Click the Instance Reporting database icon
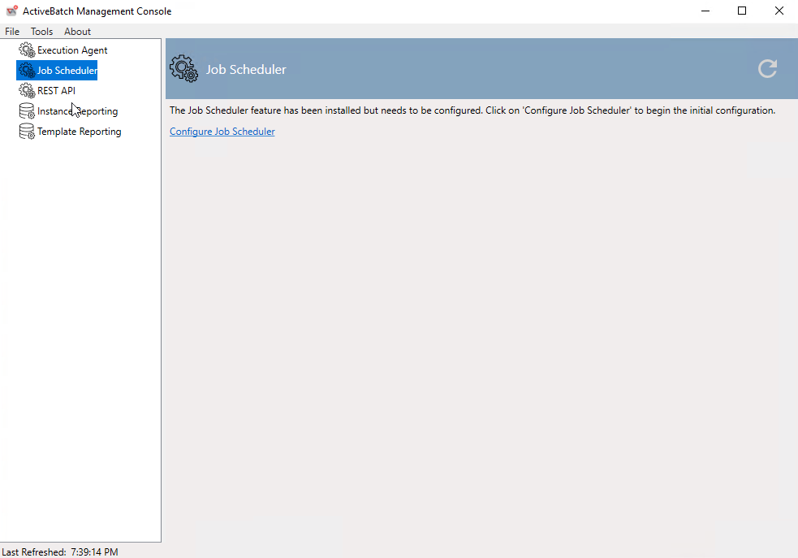The width and height of the screenshot is (798, 558). tap(26, 110)
